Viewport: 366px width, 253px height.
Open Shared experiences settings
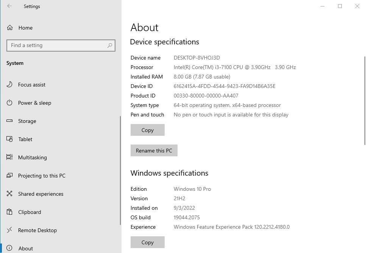coord(61,194)
